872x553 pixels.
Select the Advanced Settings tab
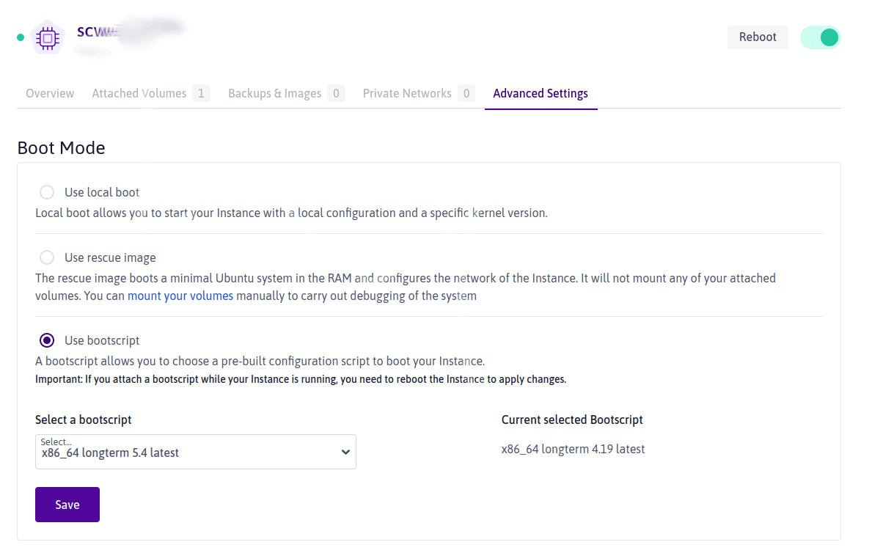pyautogui.click(x=541, y=94)
